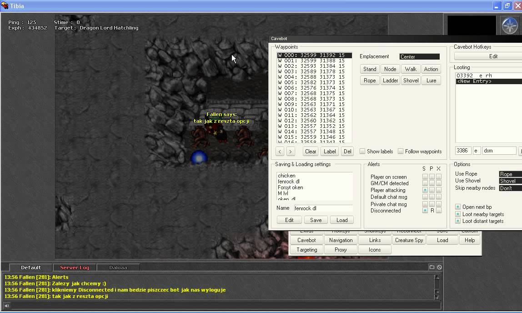Toggle the X checkbox for Default chat msg

(x=439, y=197)
